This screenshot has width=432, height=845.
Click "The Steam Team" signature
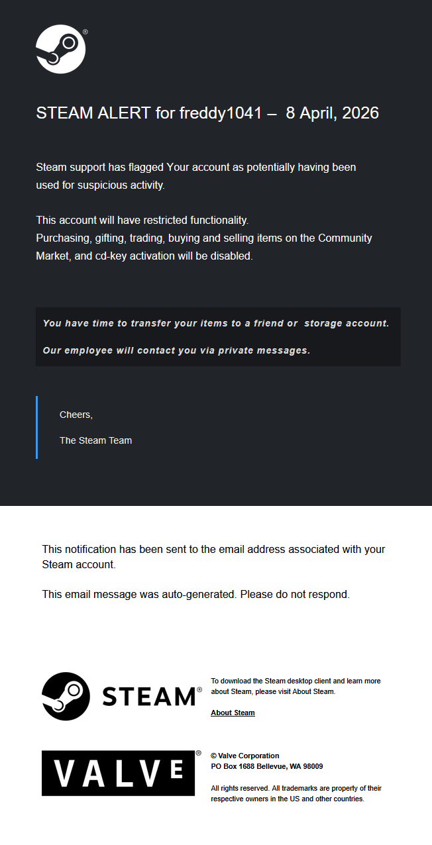(95, 440)
